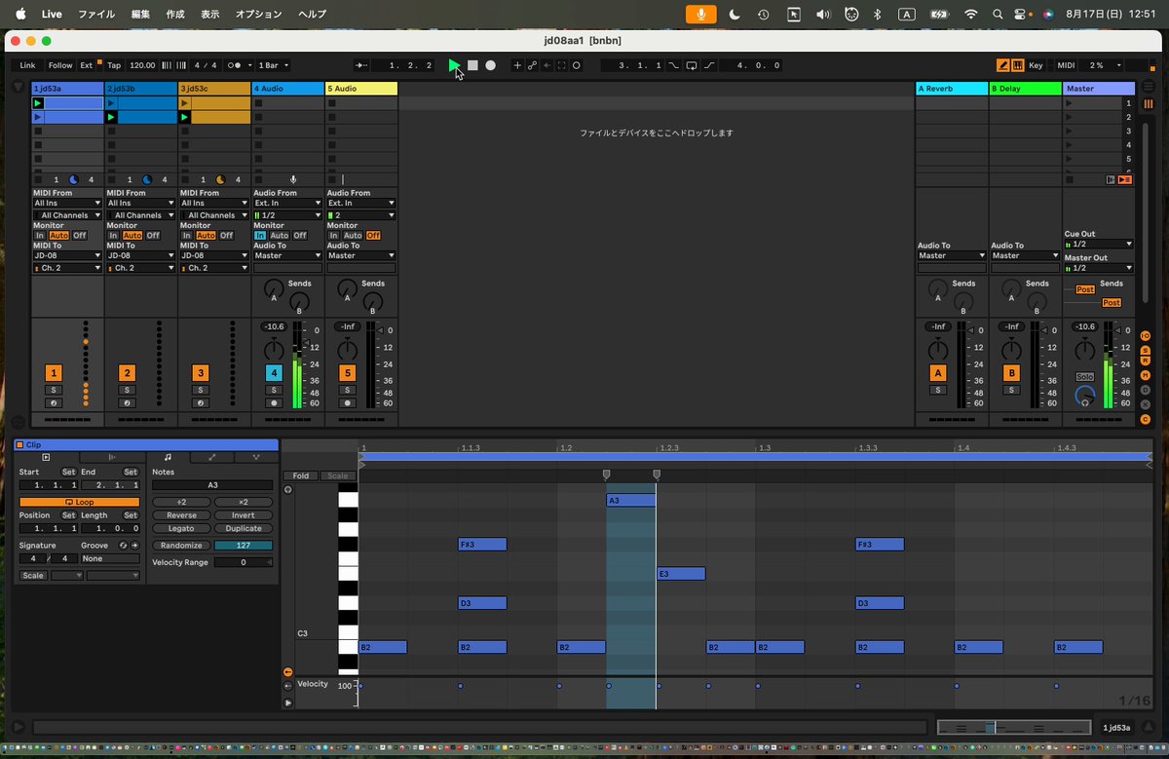Screen dimensions: 1169x759
Task: Open 2 jd53b Ch. 2 channel dropdown
Action: [x=141, y=268]
